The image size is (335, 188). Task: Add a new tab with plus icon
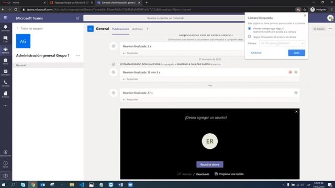[148, 29]
